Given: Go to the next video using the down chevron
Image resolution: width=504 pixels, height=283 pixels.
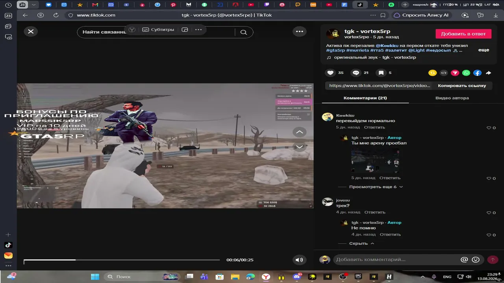Looking at the screenshot, I should click(x=300, y=147).
